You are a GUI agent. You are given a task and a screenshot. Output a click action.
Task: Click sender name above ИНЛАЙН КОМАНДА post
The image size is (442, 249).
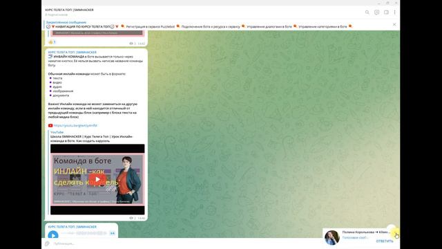tap(72, 53)
